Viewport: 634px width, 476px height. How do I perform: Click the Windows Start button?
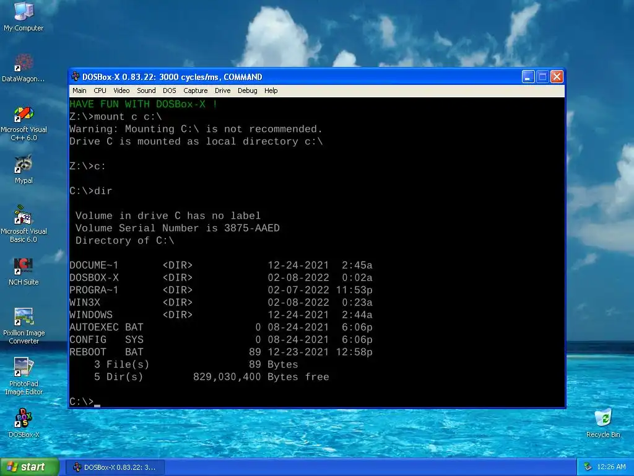pos(30,467)
